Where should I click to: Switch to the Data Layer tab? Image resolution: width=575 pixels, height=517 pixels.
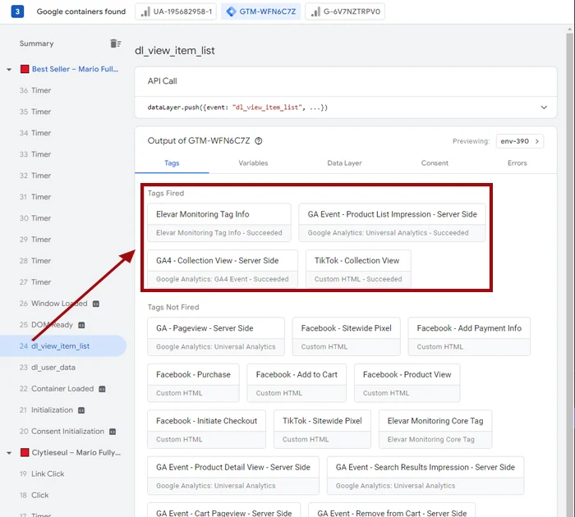click(x=344, y=163)
